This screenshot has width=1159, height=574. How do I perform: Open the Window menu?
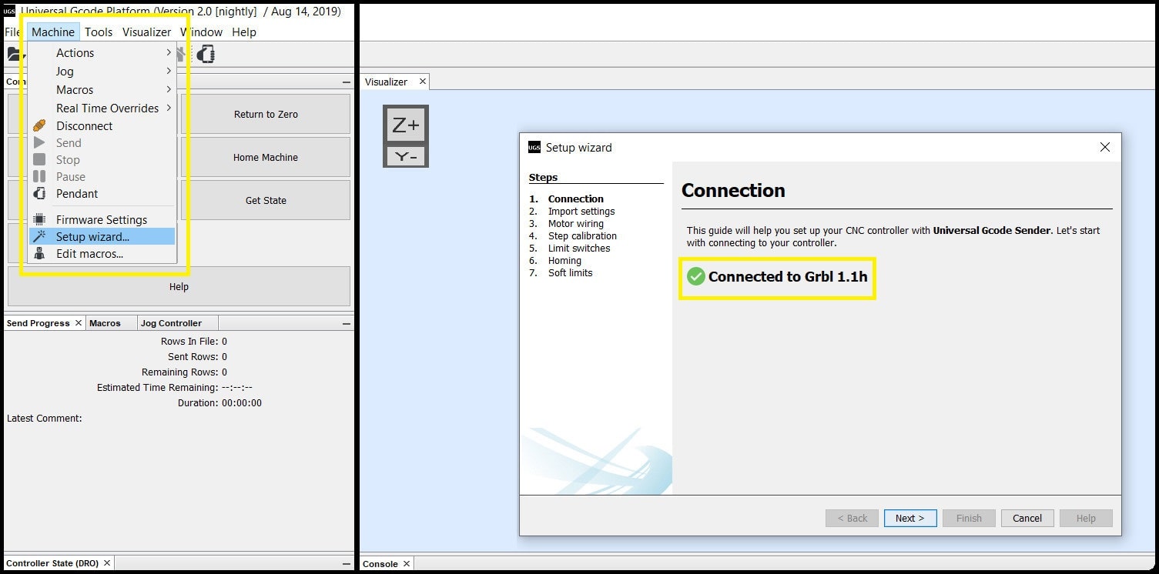(202, 32)
